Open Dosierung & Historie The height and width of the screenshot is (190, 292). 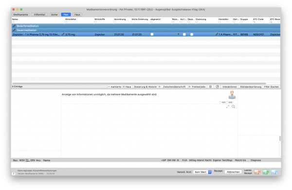(x=145, y=86)
